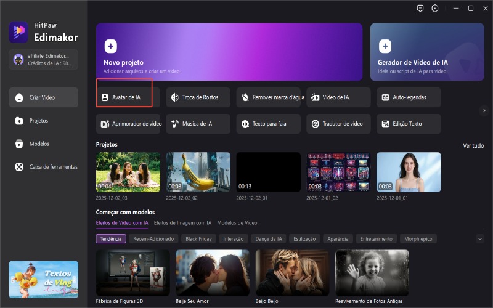The image size is (493, 308).
Task: Open the Edição Texto tool
Action: [409, 124]
